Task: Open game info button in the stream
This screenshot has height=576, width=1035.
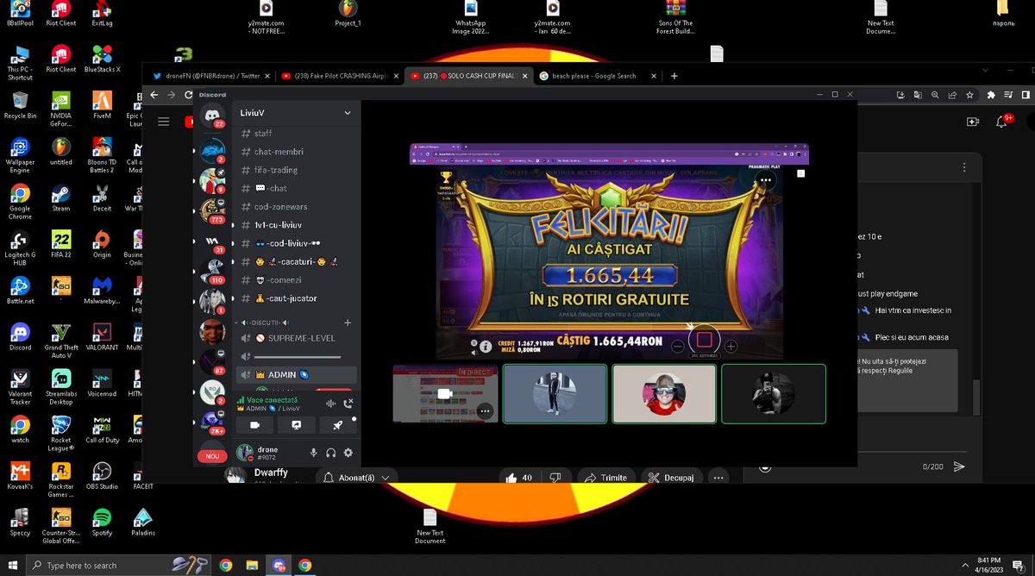Action: point(486,346)
